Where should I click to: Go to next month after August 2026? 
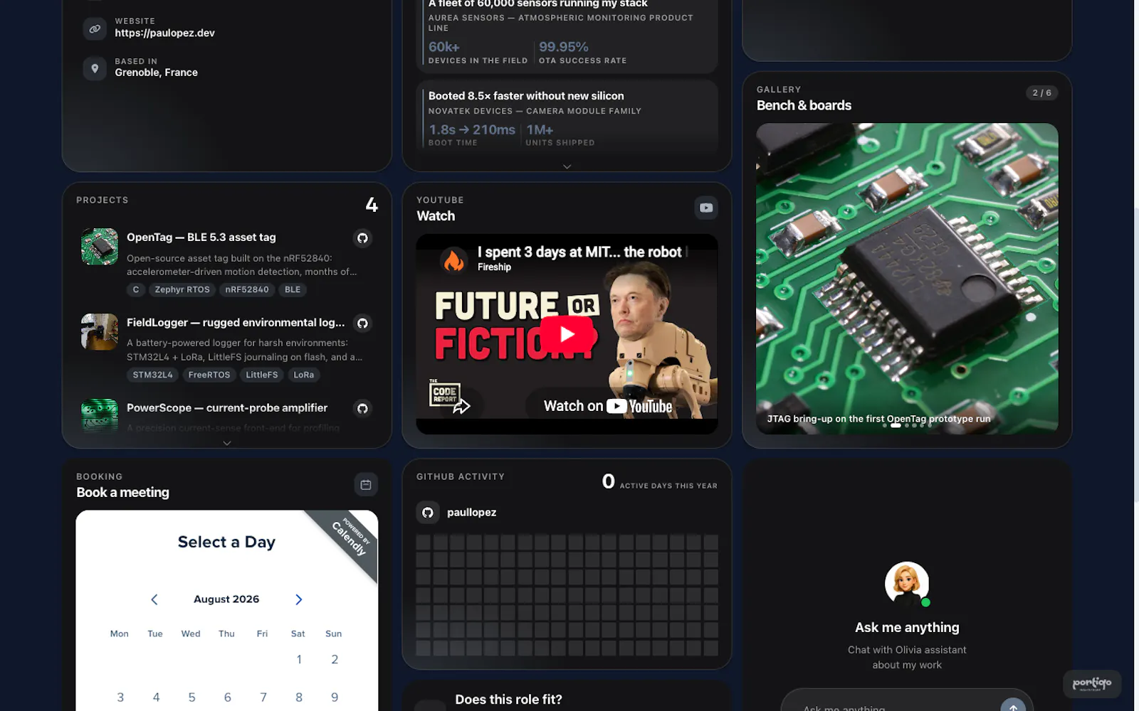click(298, 599)
